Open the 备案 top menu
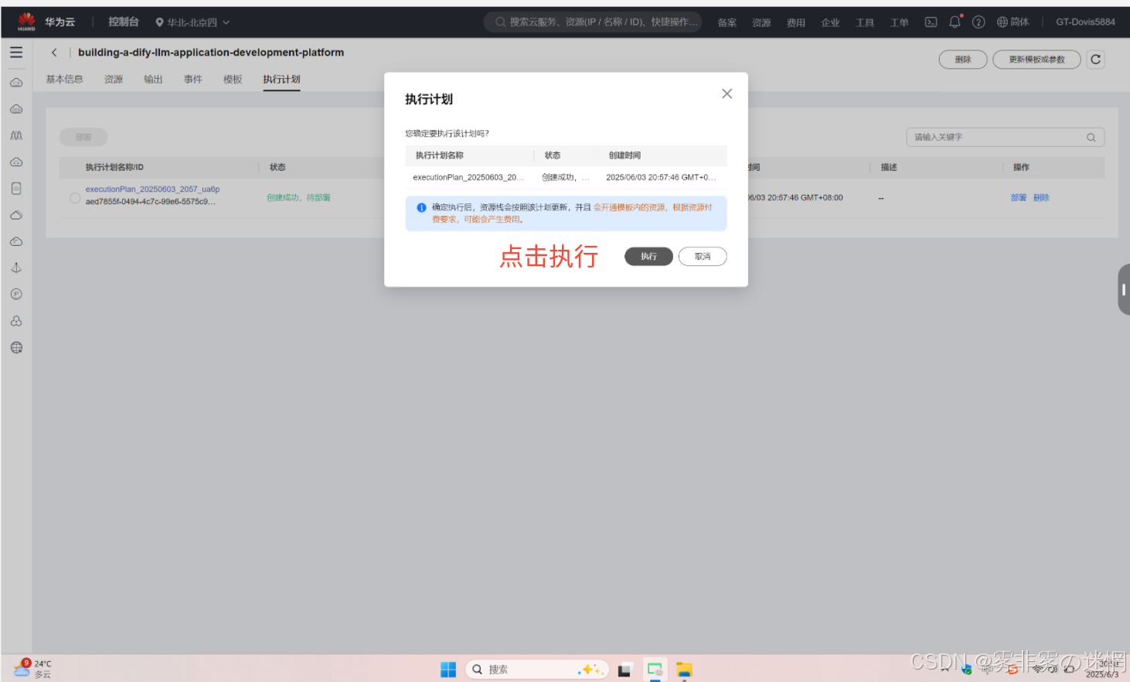This screenshot has width=1130, height=682. (x=727, y=22)
